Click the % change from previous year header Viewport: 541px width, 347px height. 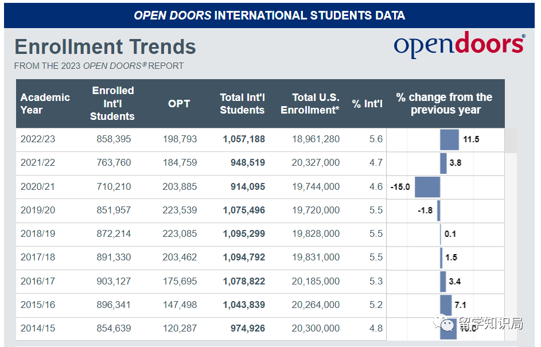(x=445, y=103)
